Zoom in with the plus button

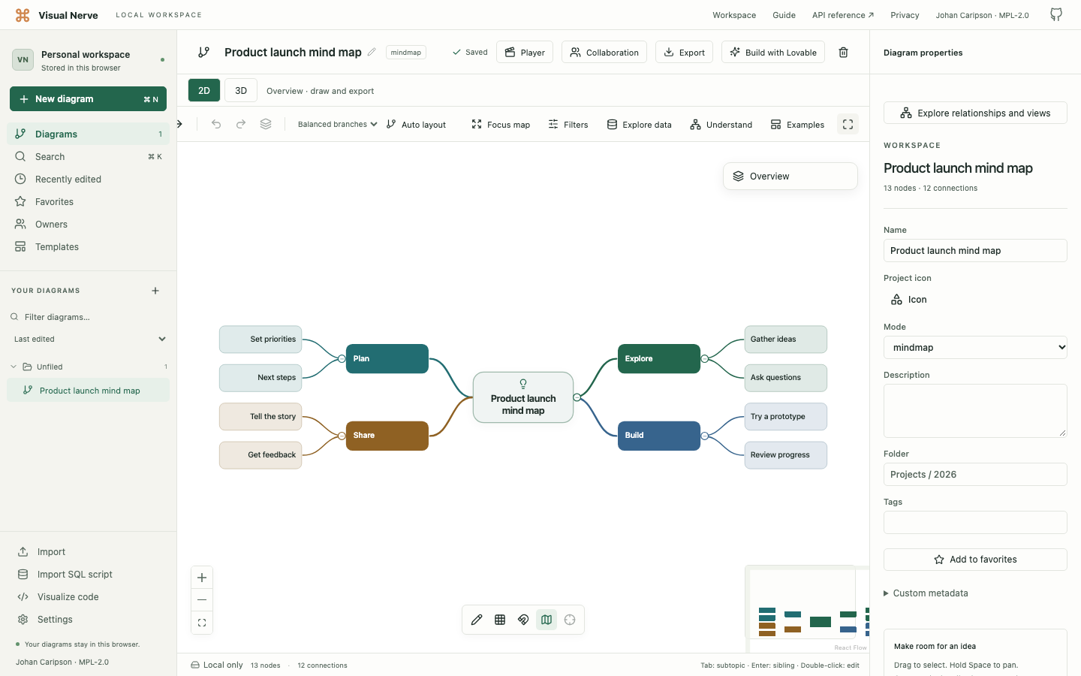point(202,578)
